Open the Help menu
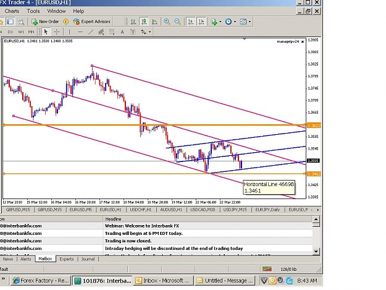The width and height of the screenshot is (386, 290). tap(78, 11)
